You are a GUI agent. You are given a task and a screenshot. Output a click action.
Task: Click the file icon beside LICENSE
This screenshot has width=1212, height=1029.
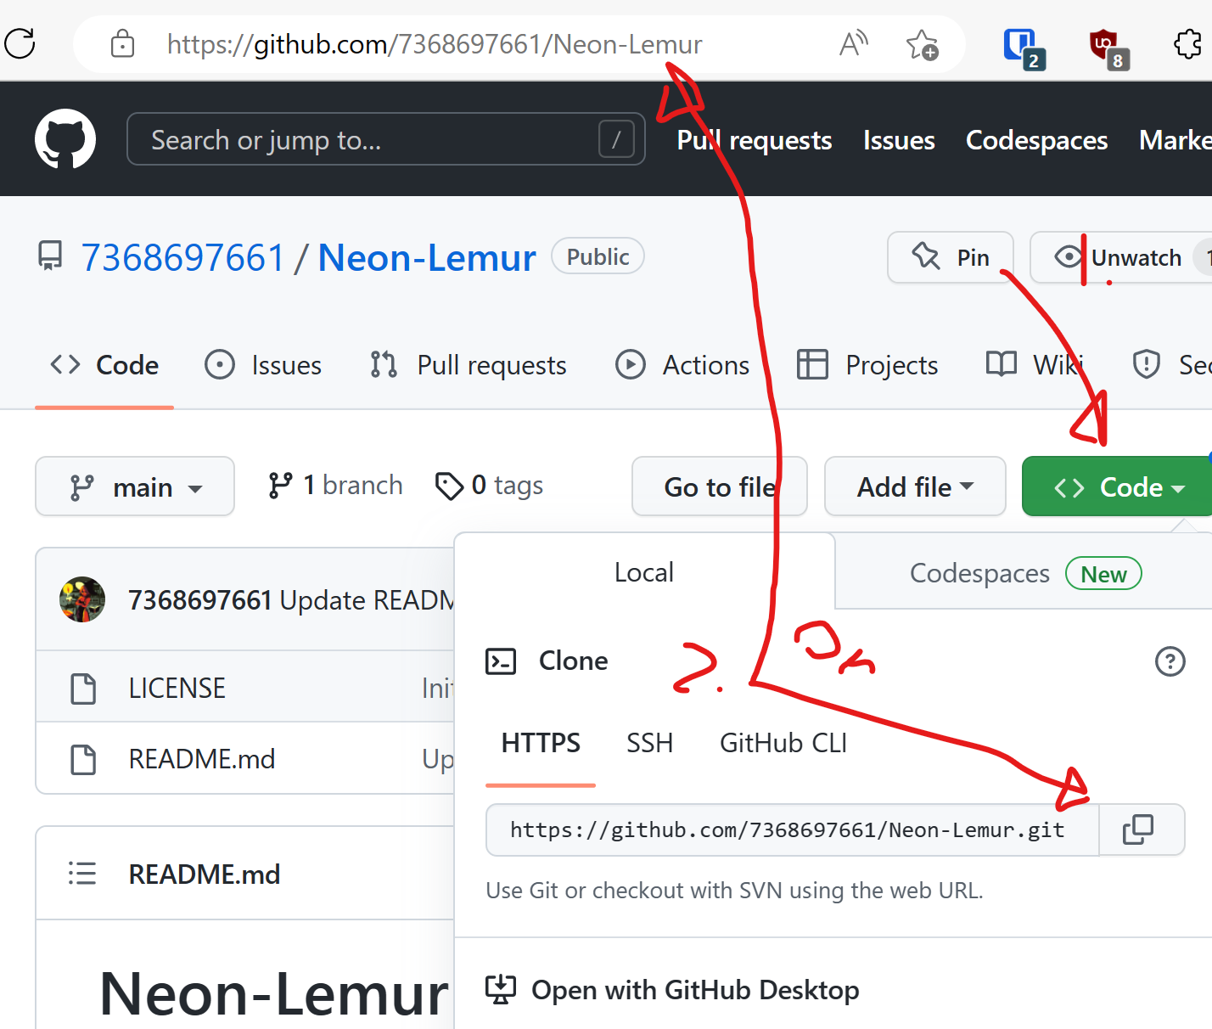82,687
